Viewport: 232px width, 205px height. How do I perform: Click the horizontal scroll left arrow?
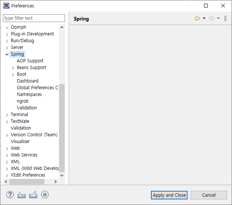(x=6, y=181)
